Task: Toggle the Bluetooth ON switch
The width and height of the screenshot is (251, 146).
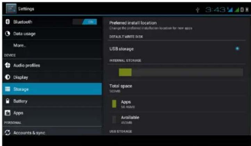Action: [x=85, y=22]
